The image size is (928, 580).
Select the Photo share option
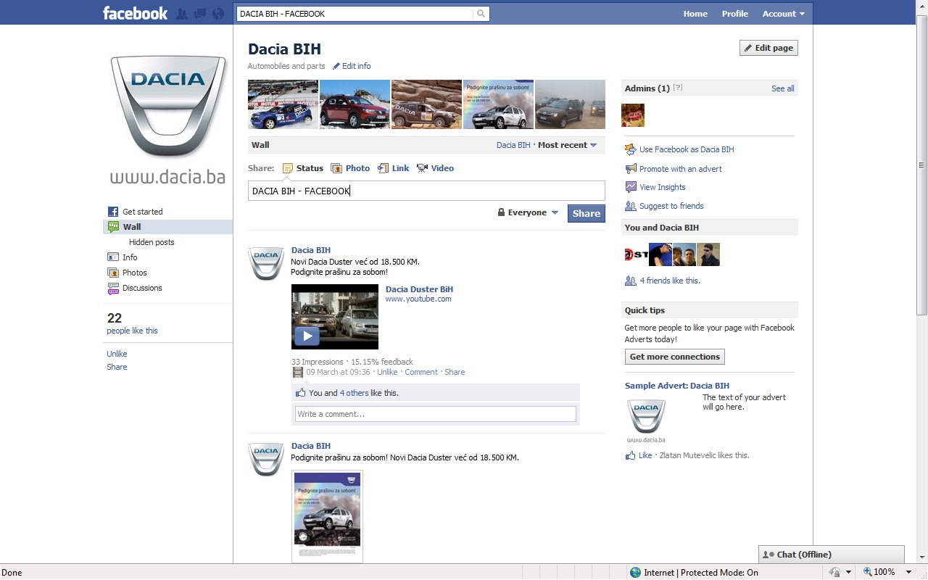coord(350,168)
